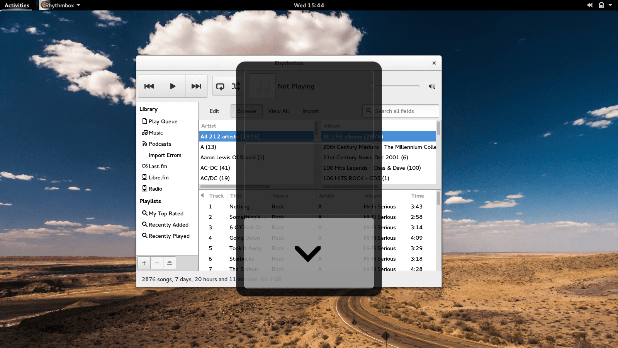Image resolution: width=618 pixels, height=348 pixels.
Task: Open the system menu arrow in top bar
Action: (x=610, y=5)
